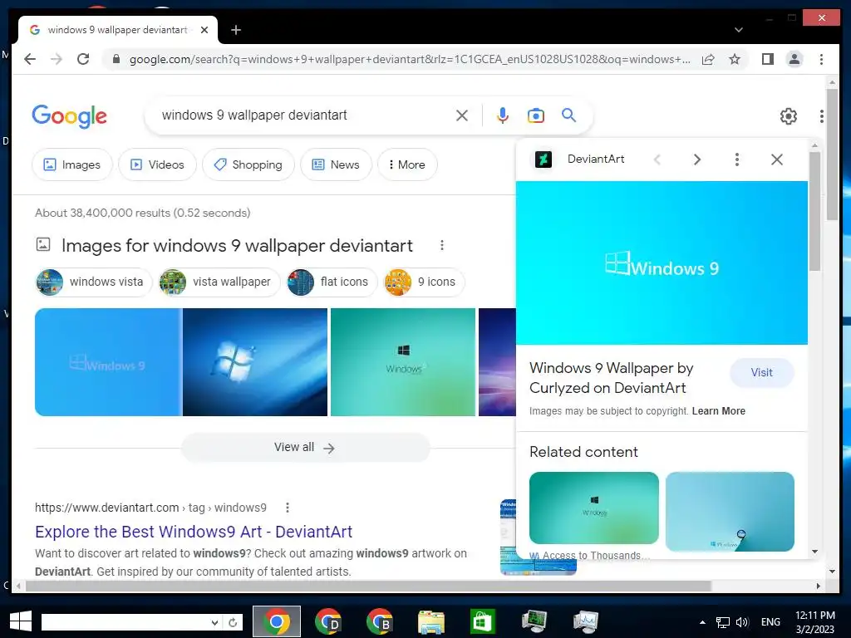
Task: Open Chrome side panel icon
Action: (x=767, y=59)
